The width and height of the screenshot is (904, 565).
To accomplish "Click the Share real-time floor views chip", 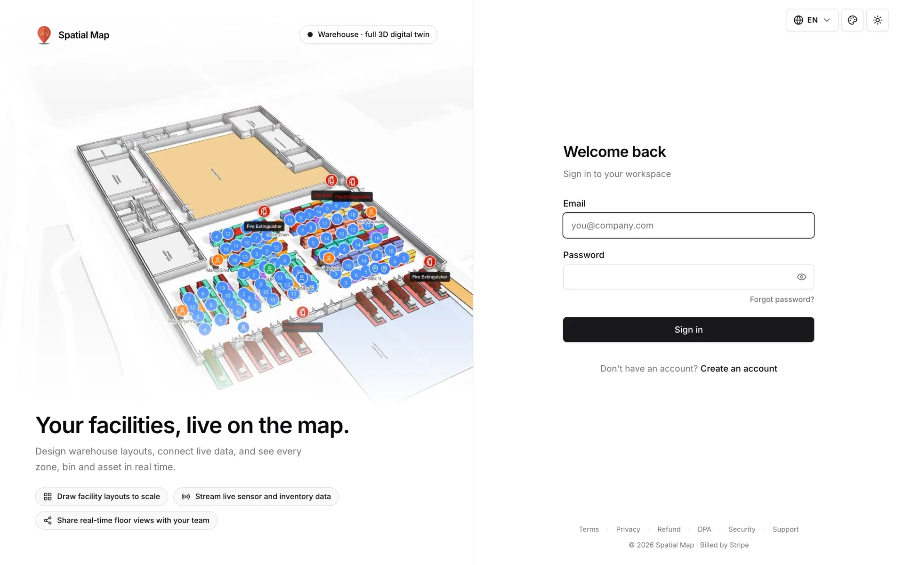I will coord(126,520).
